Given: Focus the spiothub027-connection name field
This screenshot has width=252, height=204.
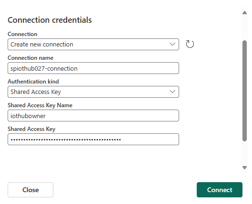Looking at the screenshot, I should (93, 68).
